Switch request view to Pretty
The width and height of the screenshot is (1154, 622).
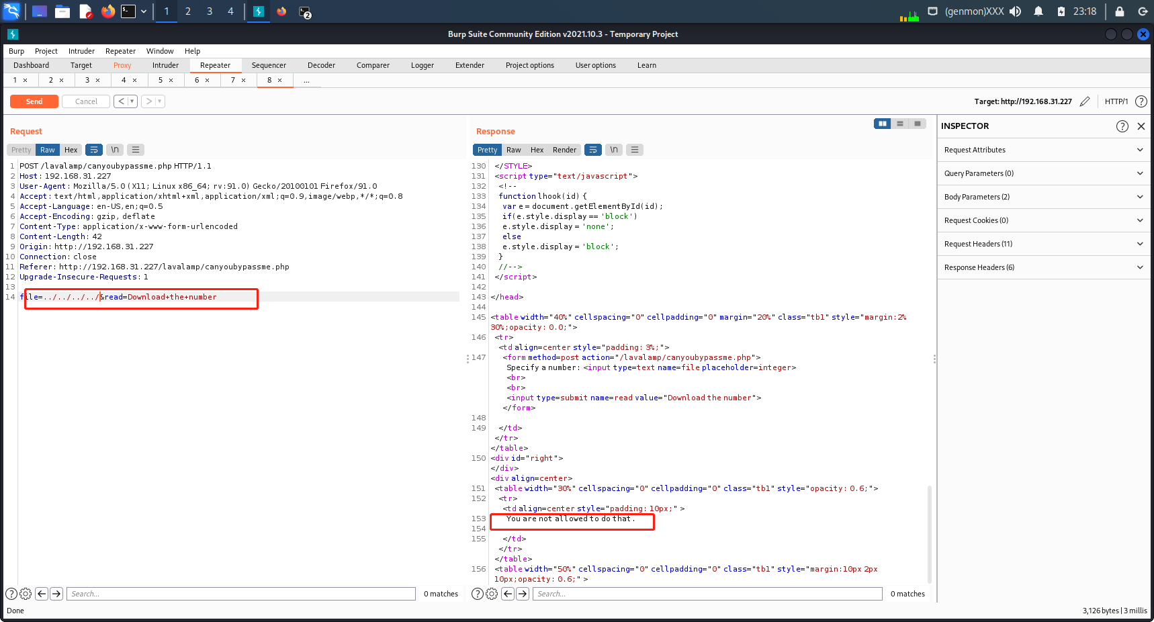(x=21, y=150)
